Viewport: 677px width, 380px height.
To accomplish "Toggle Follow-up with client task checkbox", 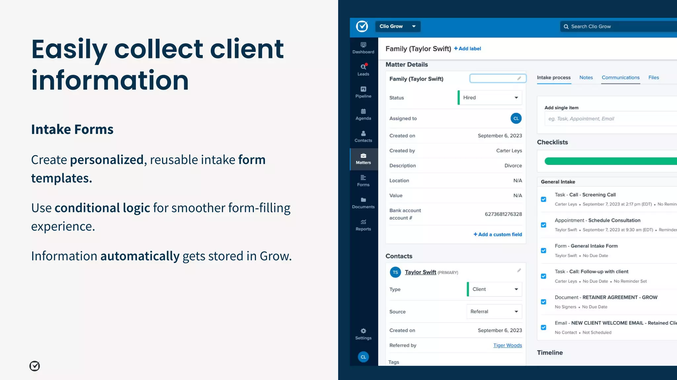I will pyautogui.click(x=543, y=276).
